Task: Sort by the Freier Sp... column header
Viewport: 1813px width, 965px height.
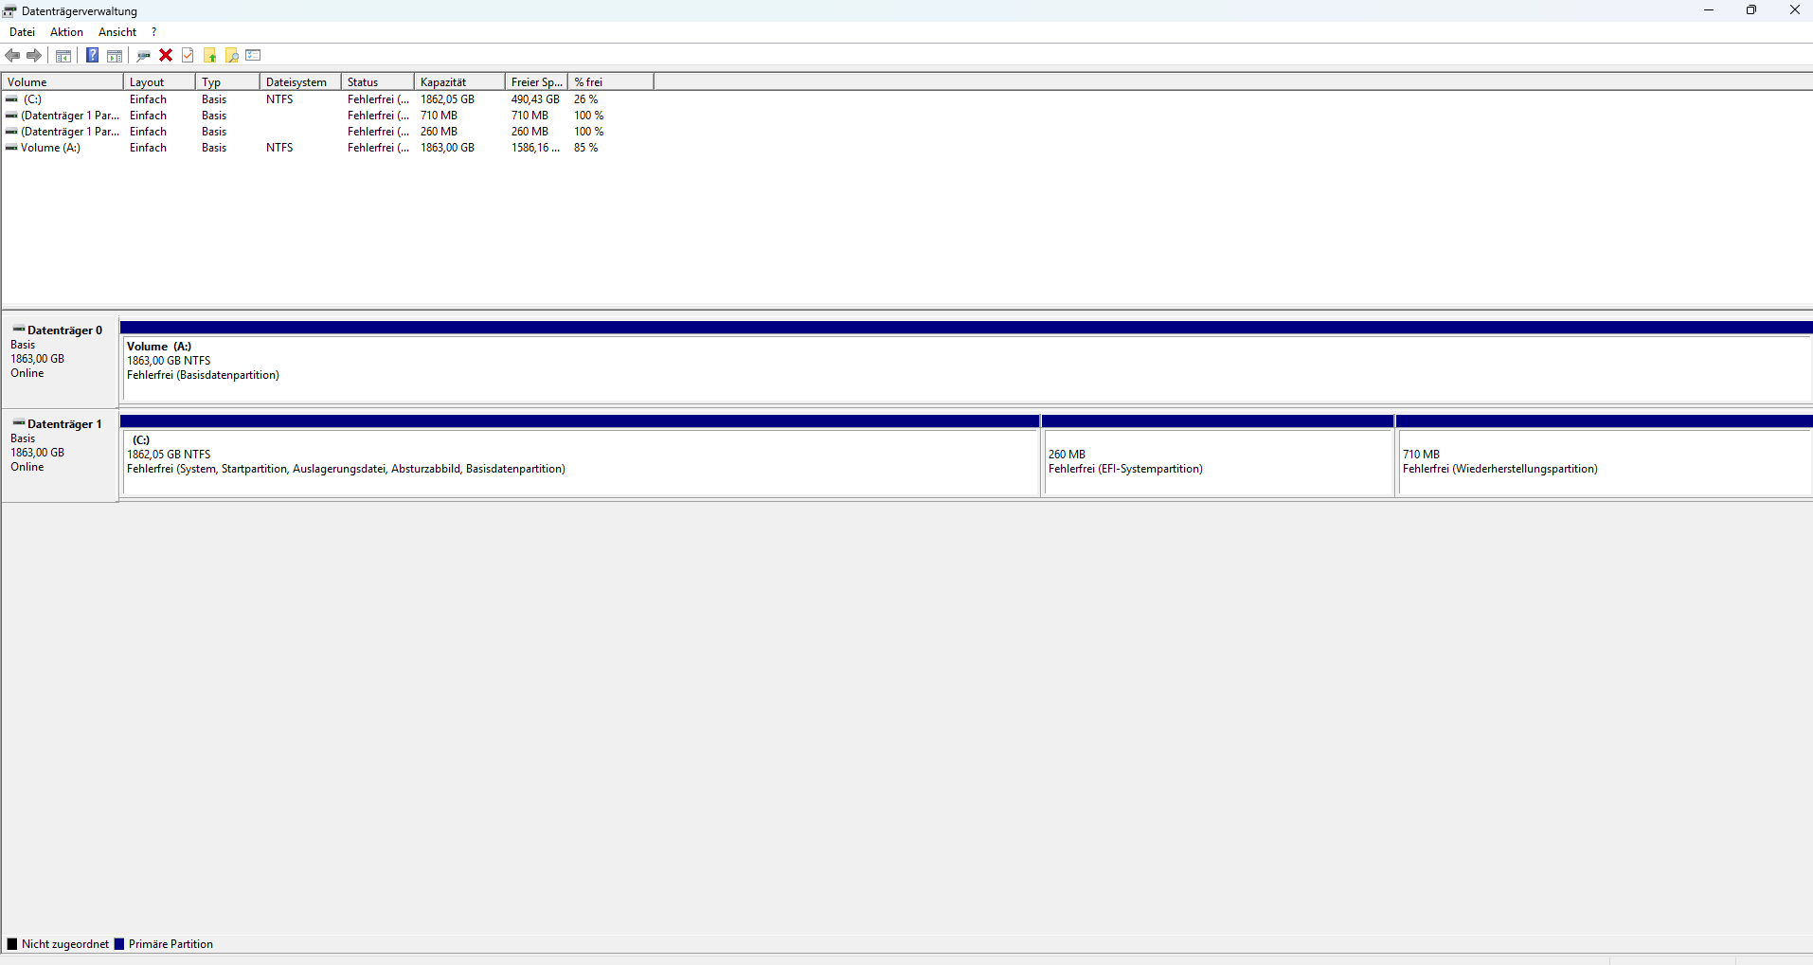Action: pos(536,82)
